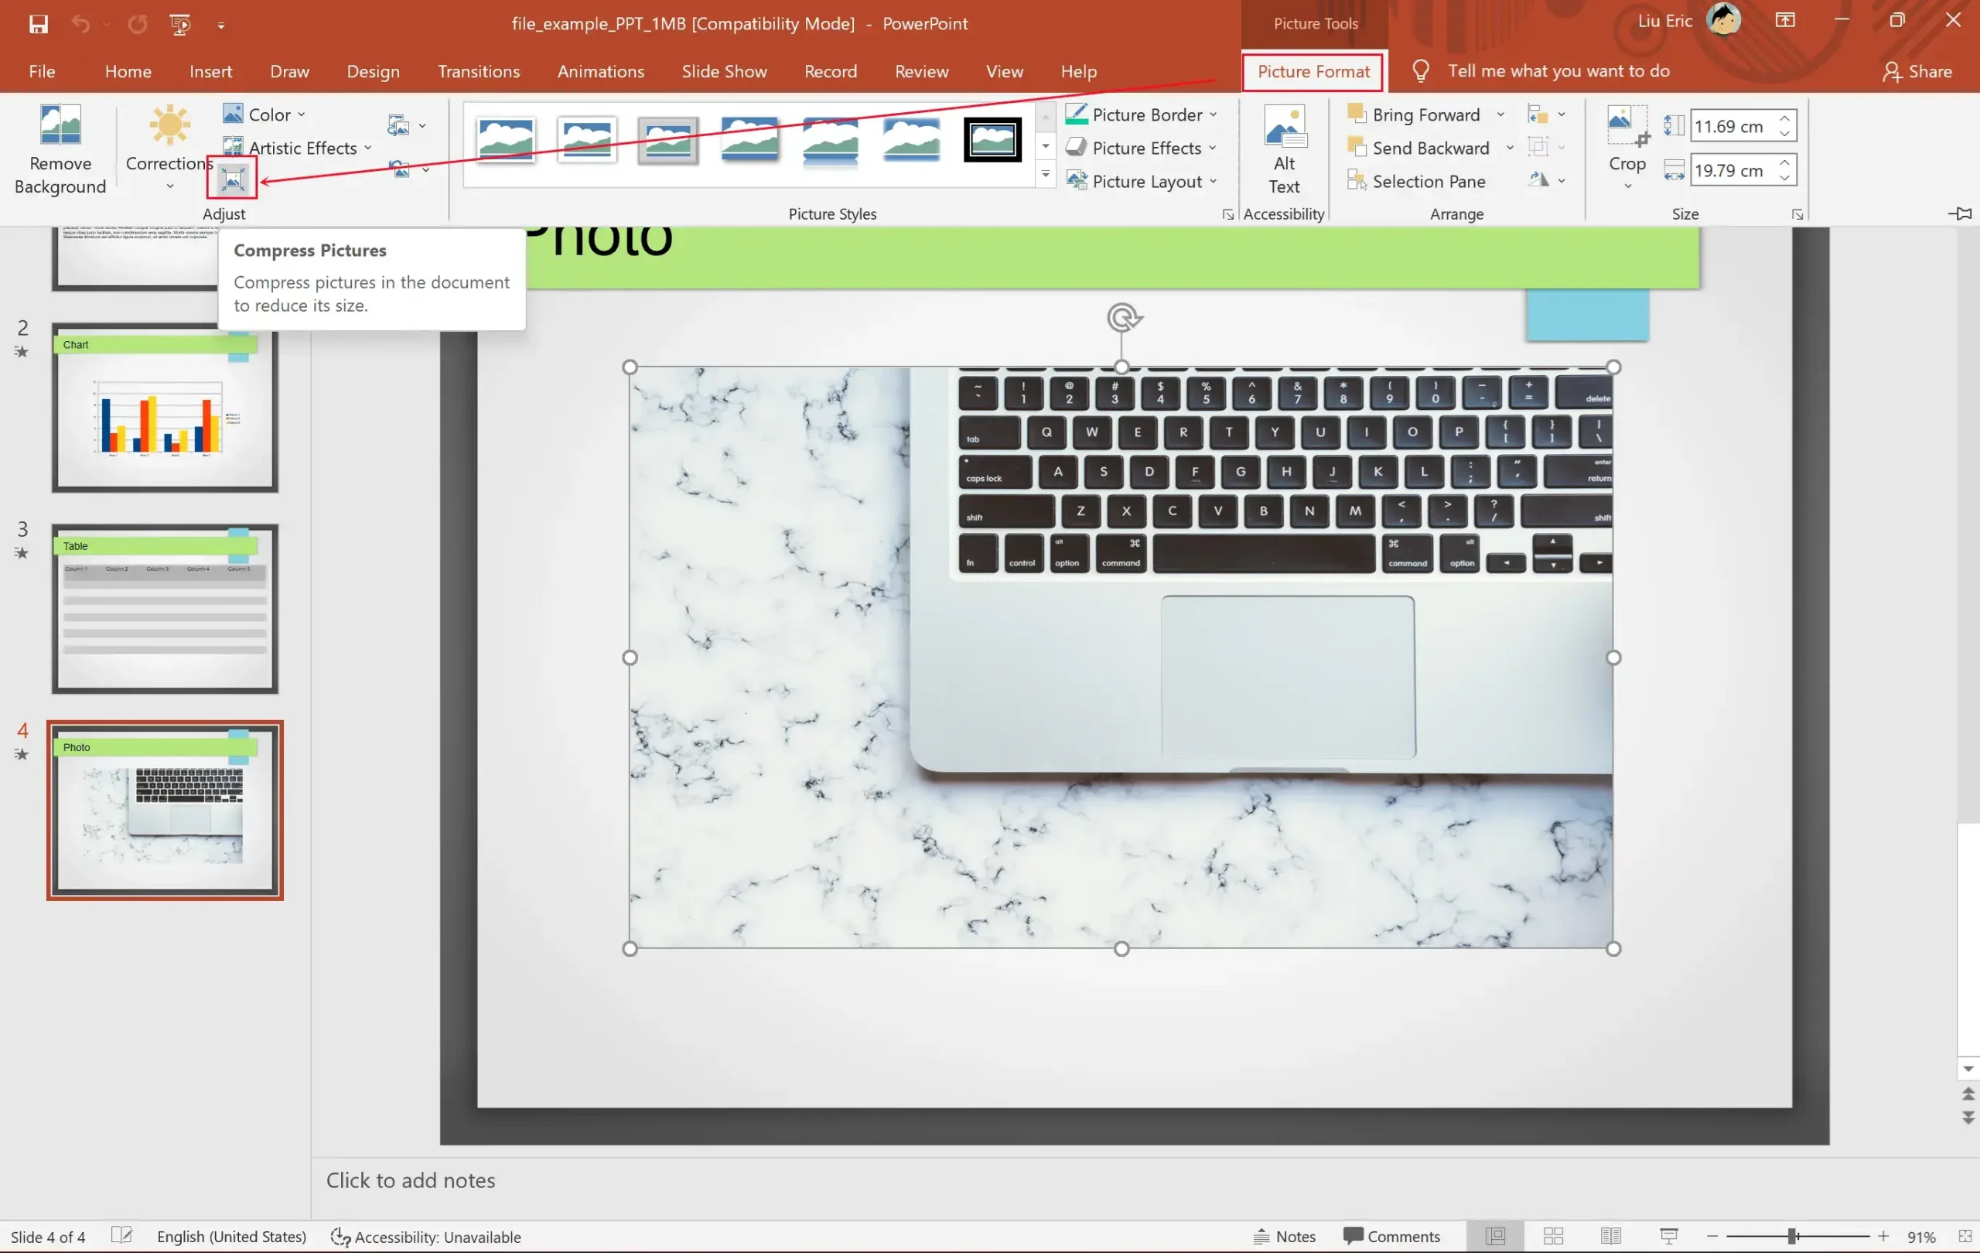
Task: Open the Size and Position dialog launcher
Action: [1797, 214]
